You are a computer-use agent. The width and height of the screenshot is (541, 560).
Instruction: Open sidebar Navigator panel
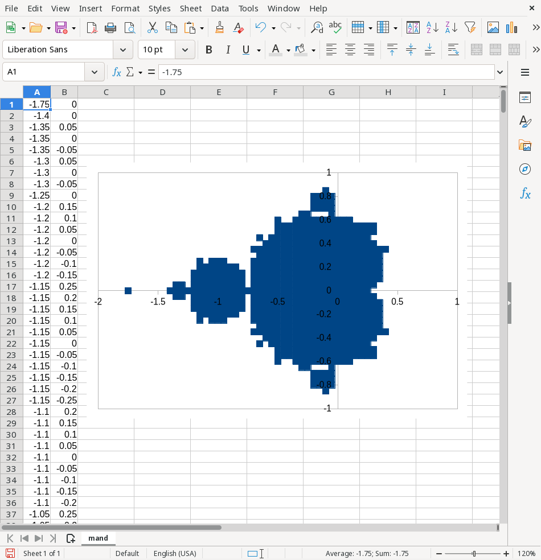click(525, 169)
